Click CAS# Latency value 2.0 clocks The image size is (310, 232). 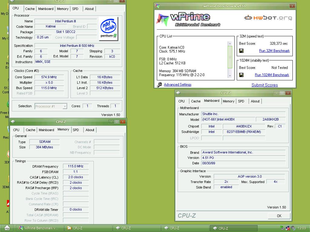click(76, 177)
